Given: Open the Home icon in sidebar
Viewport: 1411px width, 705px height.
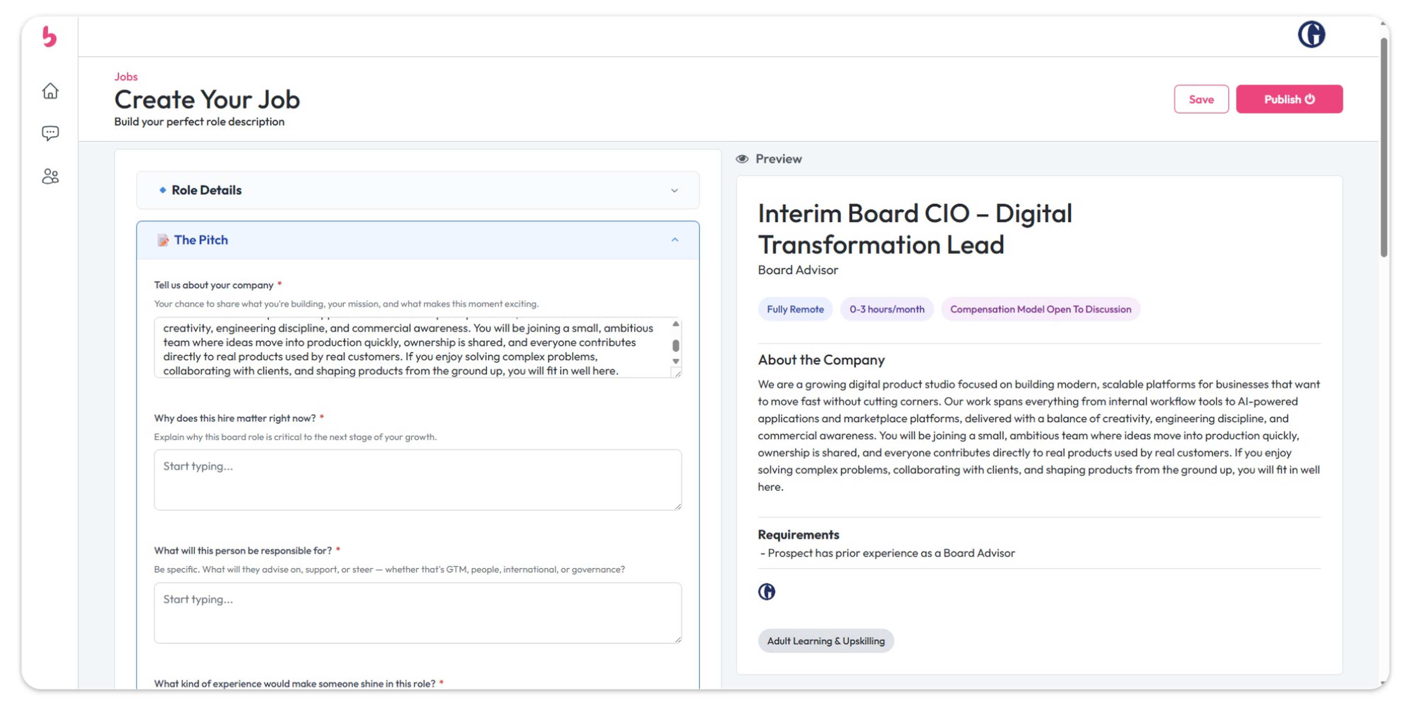Looking at the screenshot, I should pos(50,91).
